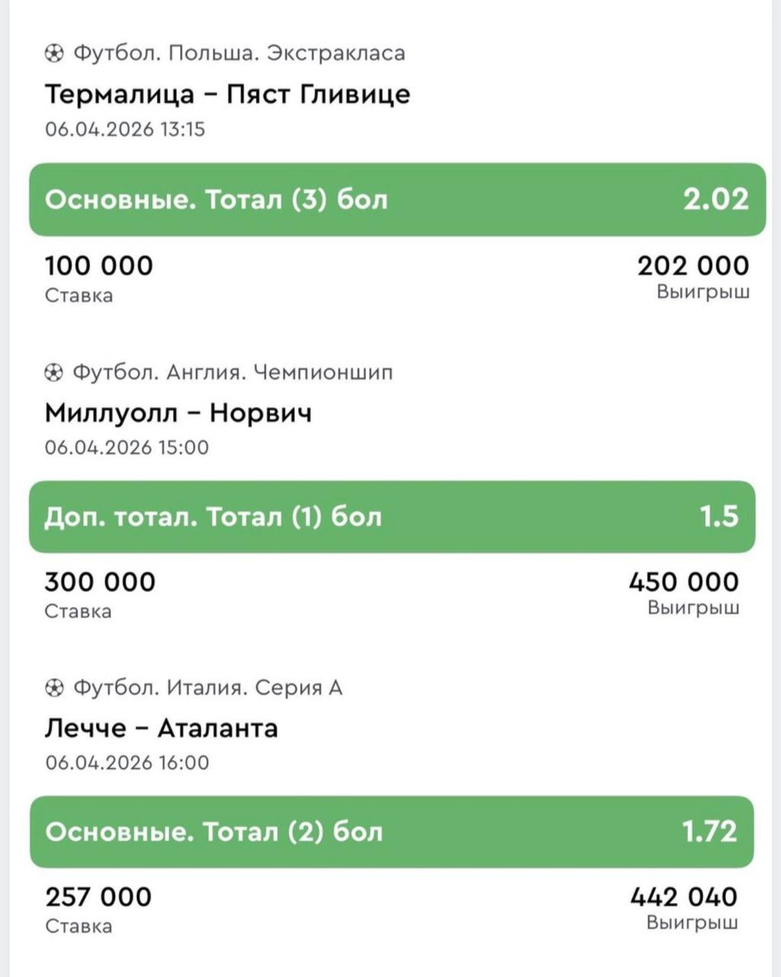Image resolution: width=781 pixels, height=977 pixels.
Task: Click the 2.02 odds value
Action: (715, 199)
